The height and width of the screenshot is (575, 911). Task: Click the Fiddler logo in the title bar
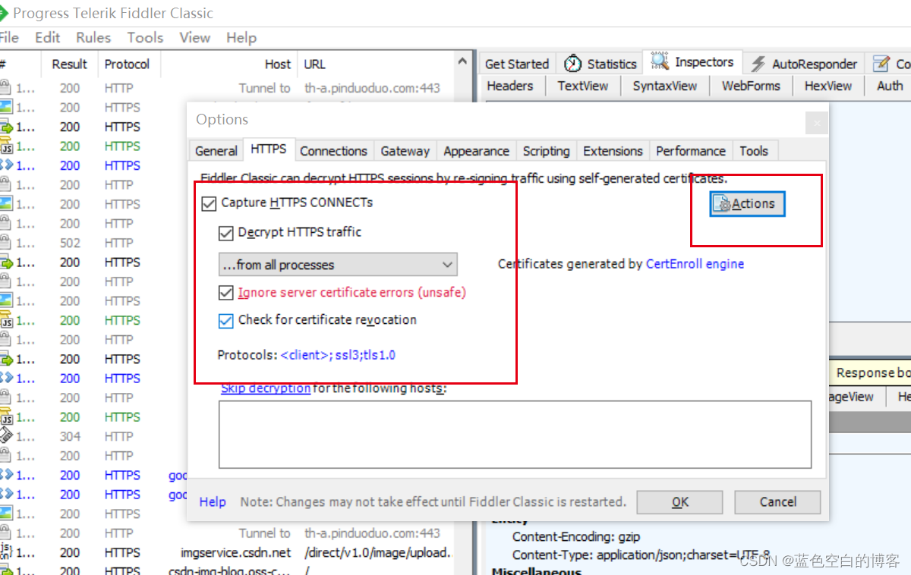point(4,13)
